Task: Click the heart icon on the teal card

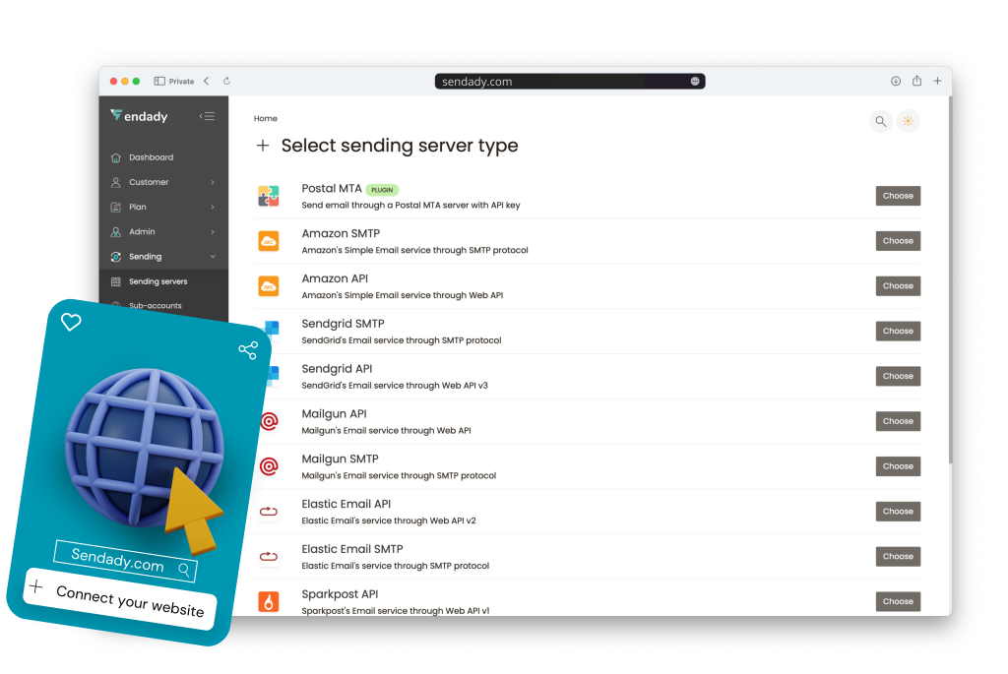Action: click(x=71, y=322)
